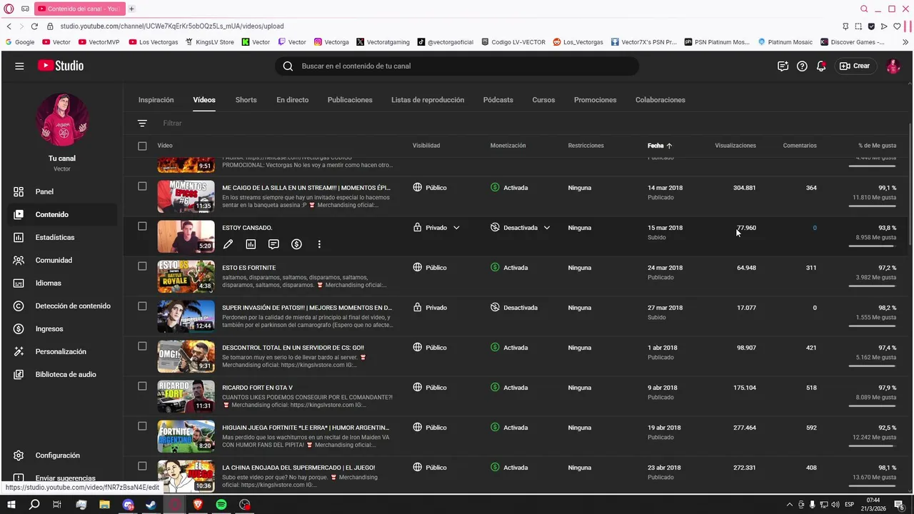
Task: Click the filter icon next to Filtrar
Action: [142, 124]
